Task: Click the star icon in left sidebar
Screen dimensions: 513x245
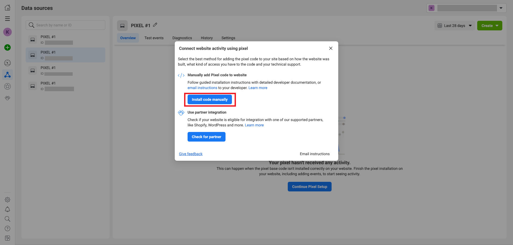Action: (7, 86)
